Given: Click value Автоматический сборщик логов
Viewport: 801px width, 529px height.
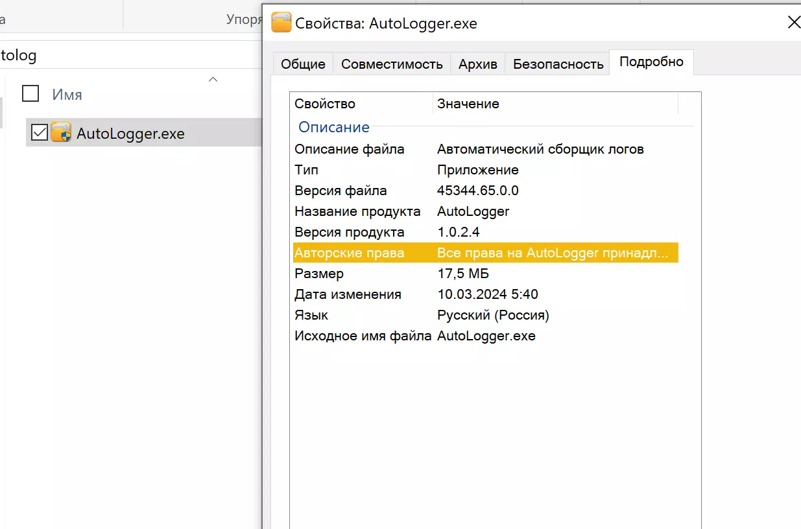Looking at the screenshot, I should [x=540, y=149].
